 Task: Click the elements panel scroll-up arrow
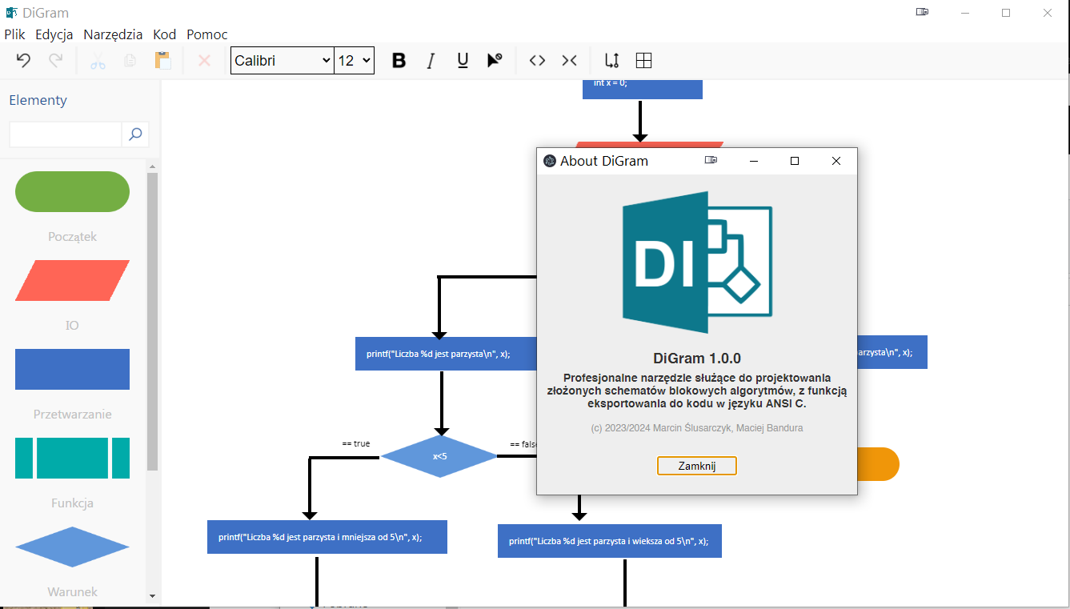(x=152, y=166)
